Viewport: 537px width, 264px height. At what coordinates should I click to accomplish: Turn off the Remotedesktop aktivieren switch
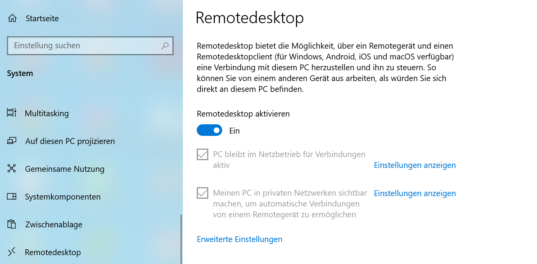(x=209, y=130)
